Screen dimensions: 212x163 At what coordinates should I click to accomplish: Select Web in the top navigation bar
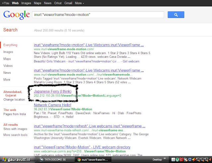15,3
